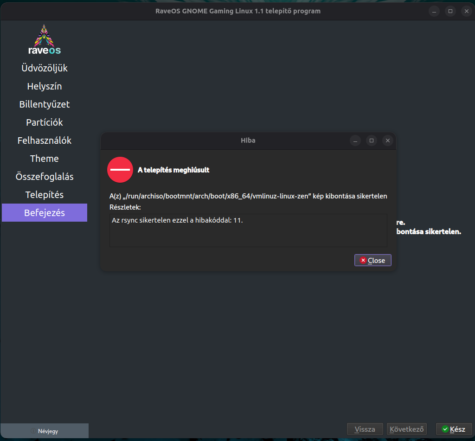Minimize the RaveOS installer window
This screenshot has width=475, height=441.
[x=434, y=11]
